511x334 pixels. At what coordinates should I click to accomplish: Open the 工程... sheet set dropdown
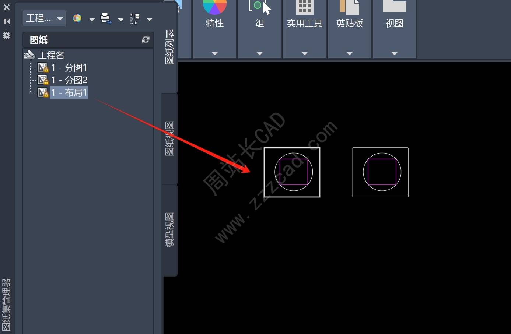pyautogui.click(x=44, y=18)
